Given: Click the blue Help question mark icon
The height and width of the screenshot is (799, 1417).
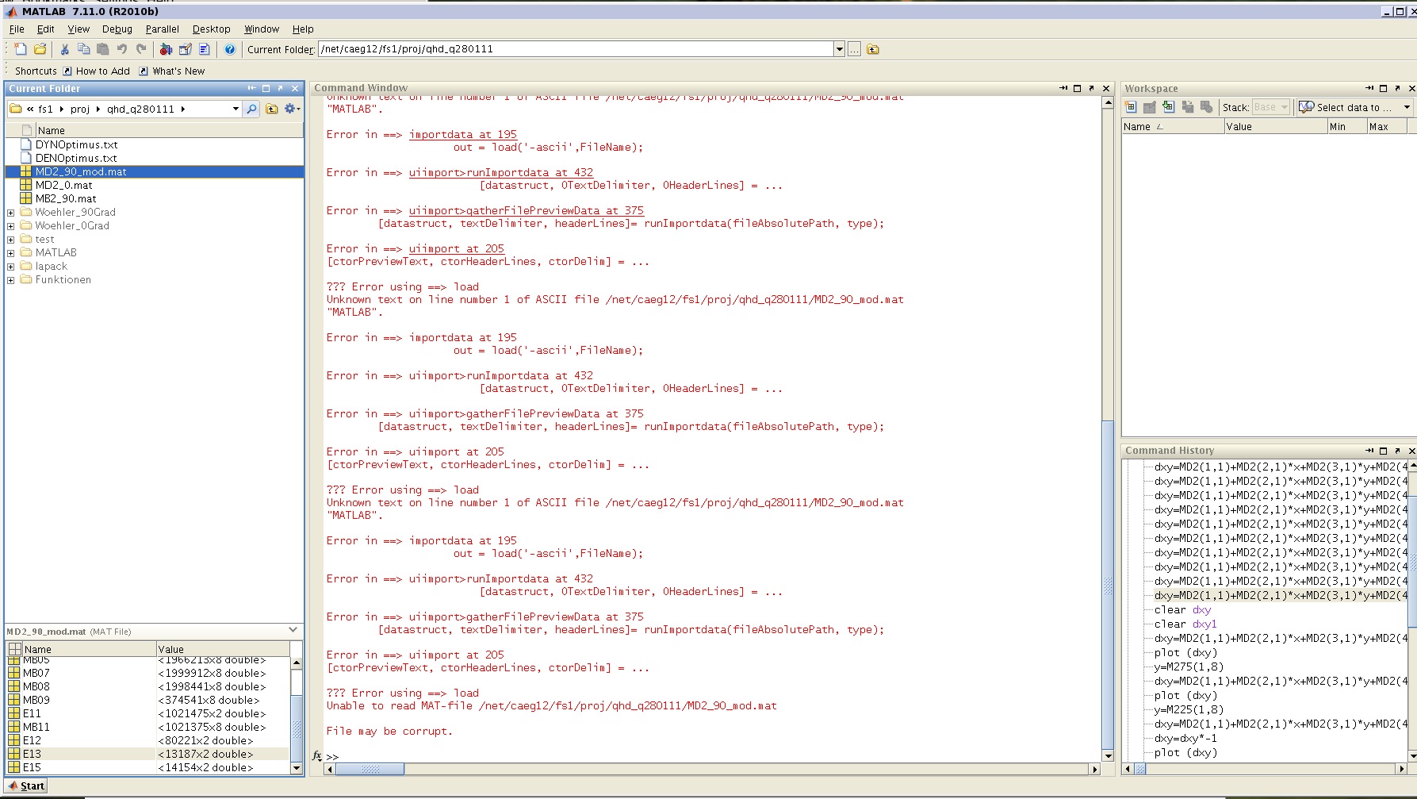Looking at the screenshot, I should 230,49.
